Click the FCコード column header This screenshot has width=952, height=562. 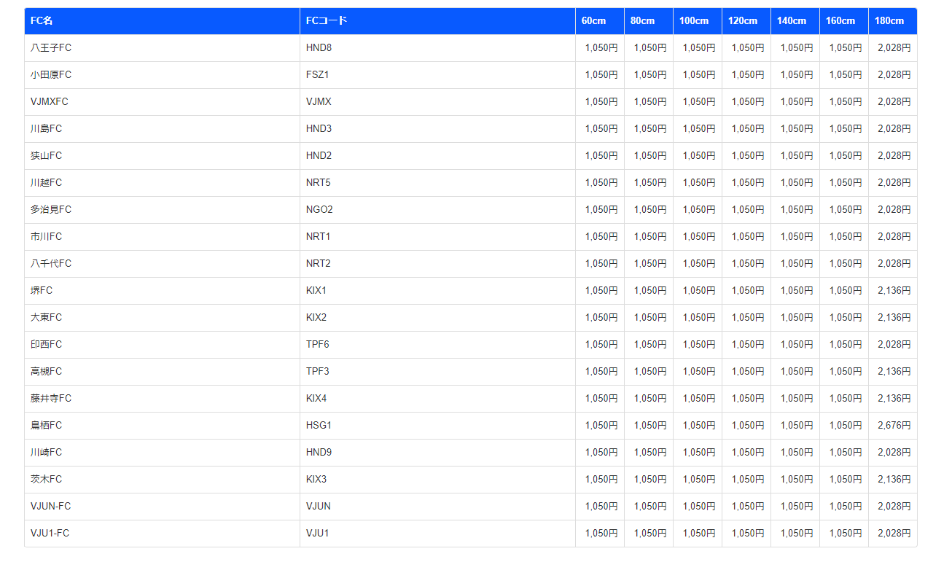click(327, 21)
